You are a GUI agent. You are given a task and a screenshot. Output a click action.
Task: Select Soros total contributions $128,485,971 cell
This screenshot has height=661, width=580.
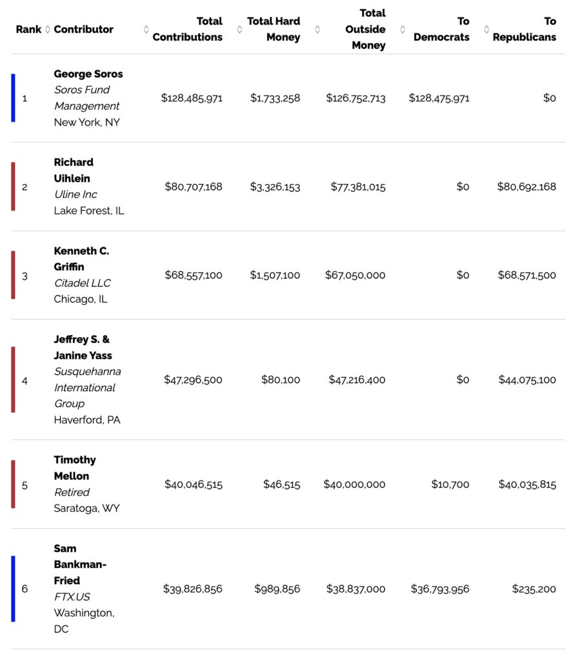coord(192,98)
